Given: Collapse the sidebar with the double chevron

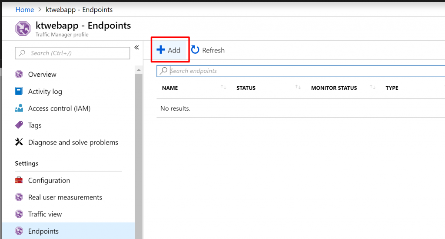Looking at the screenshot, I should (136, 47).
